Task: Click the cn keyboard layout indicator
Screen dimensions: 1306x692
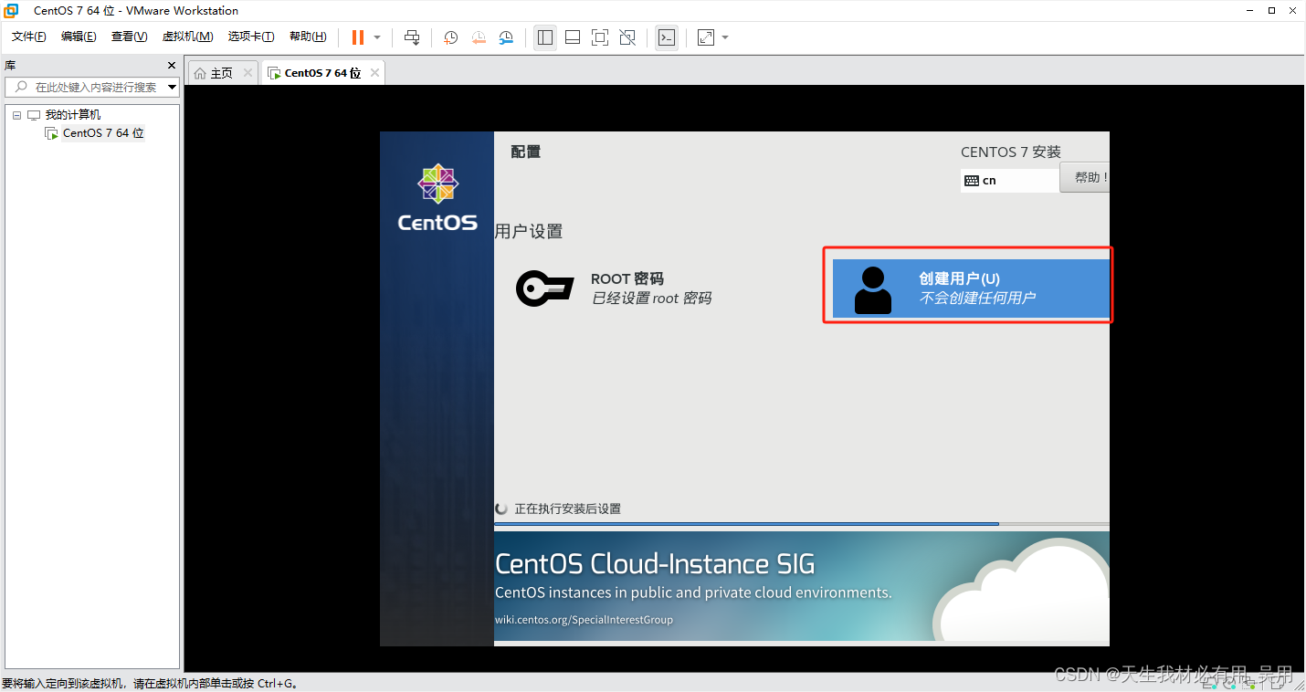Action: click(x=1009, y=181)
